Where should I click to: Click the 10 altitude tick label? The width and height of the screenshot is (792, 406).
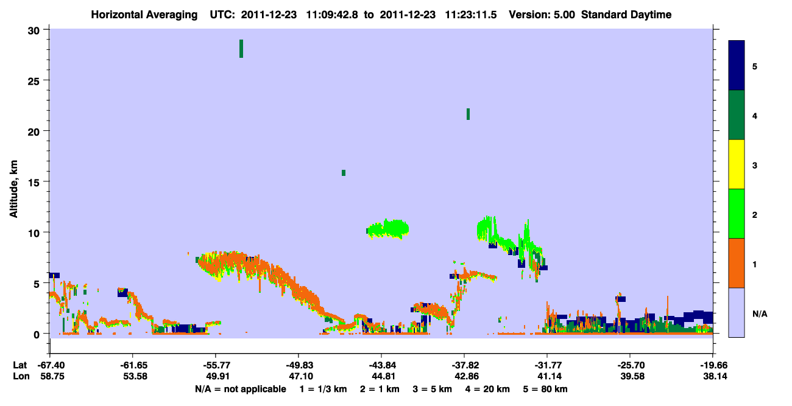click(35, 233)
